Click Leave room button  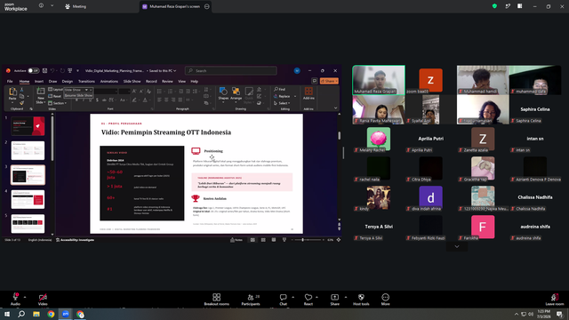click(555, 300)
